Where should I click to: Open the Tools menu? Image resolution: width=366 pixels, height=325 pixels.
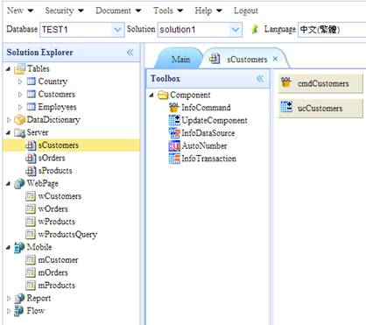coord(168,11)
